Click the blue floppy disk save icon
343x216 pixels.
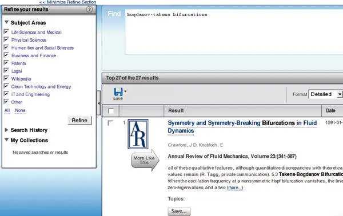coord(118,92)
